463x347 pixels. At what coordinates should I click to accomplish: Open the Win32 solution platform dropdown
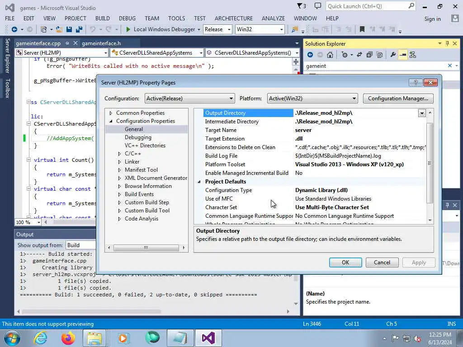[x=281, y=29]
